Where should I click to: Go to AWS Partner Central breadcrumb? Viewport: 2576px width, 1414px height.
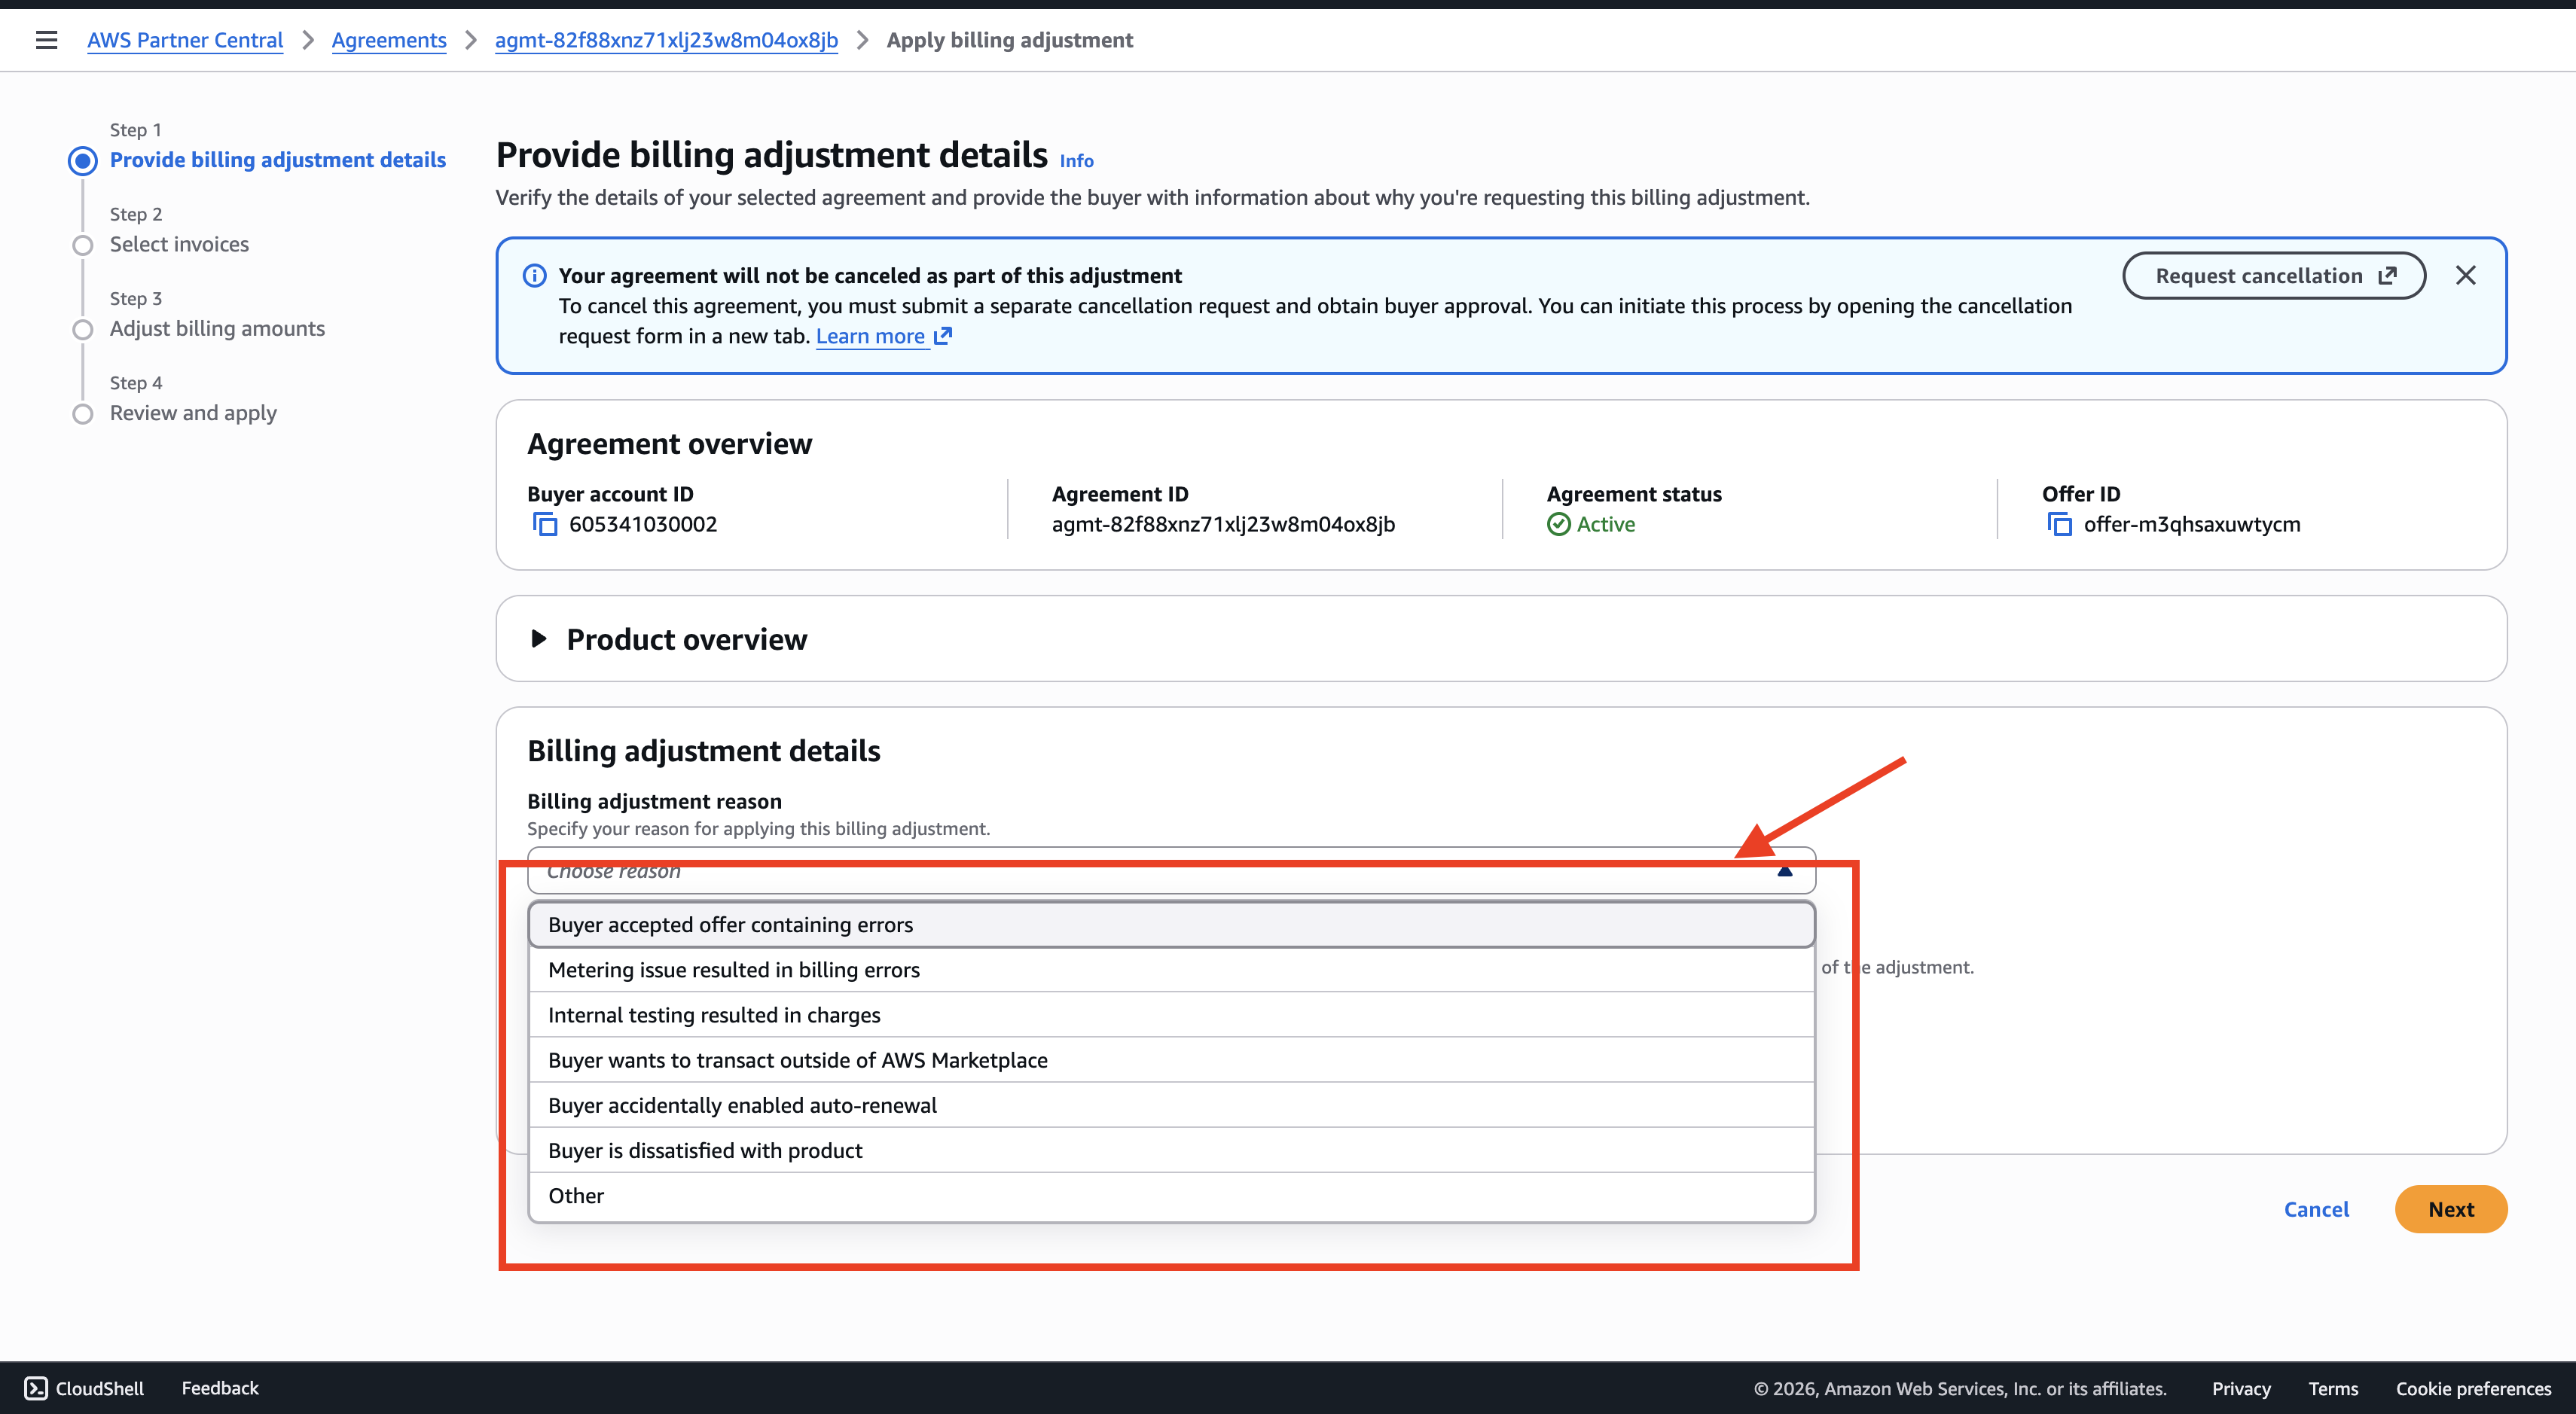pos(185,40)
